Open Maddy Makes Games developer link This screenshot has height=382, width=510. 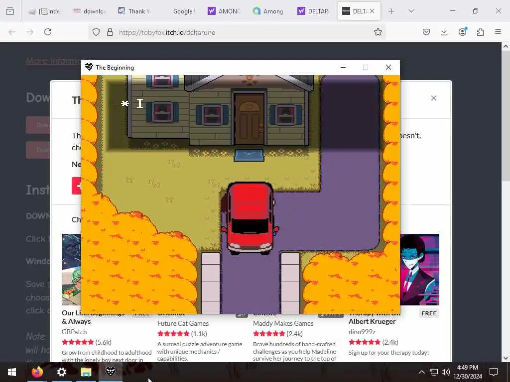283,323
